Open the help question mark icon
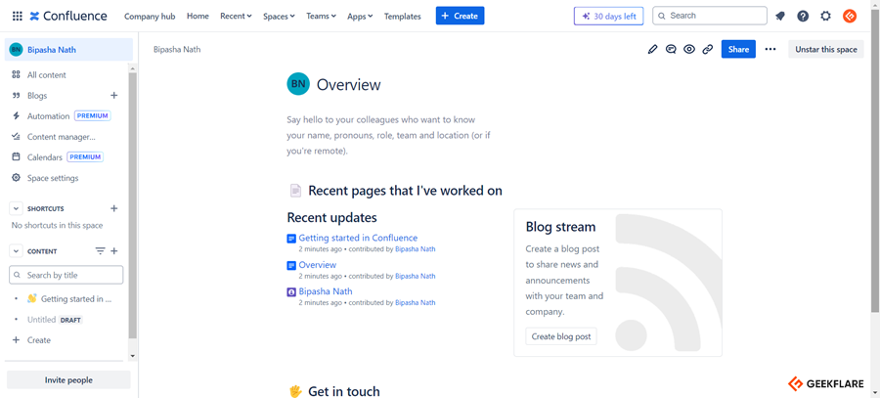 pos(803,16)
